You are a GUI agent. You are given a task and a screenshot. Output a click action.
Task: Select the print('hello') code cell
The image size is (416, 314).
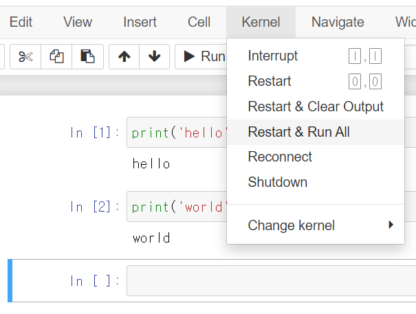(177, 133)
